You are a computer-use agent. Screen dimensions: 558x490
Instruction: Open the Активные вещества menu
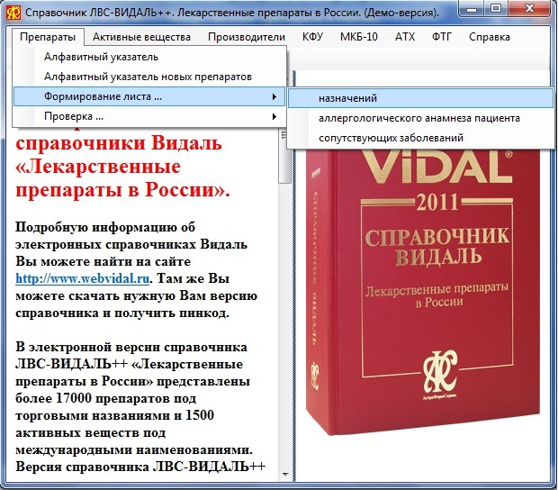[141, 37]
